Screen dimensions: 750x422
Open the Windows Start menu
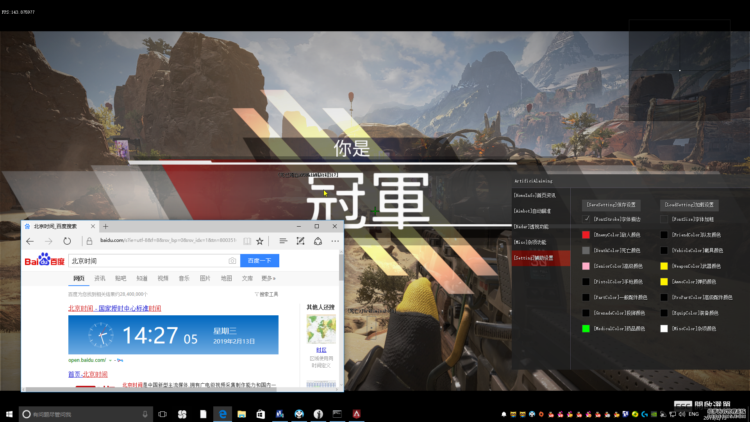point(9,414)
